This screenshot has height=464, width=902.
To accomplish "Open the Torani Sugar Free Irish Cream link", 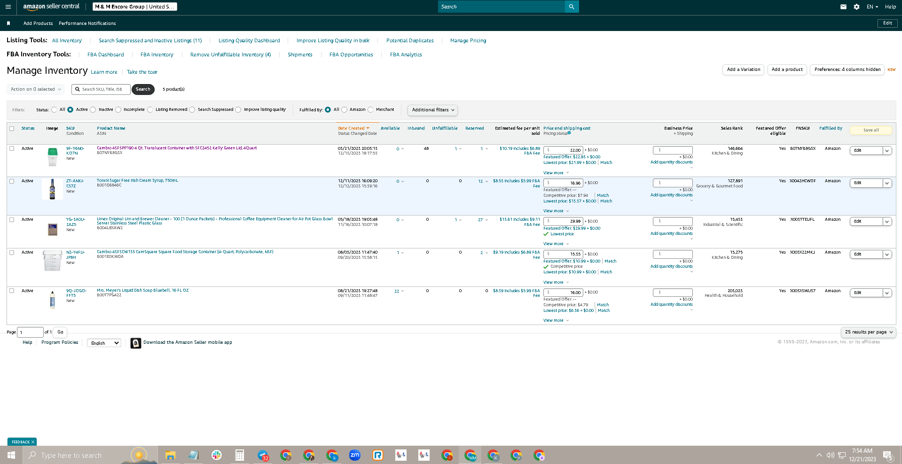I will point(137,180).
